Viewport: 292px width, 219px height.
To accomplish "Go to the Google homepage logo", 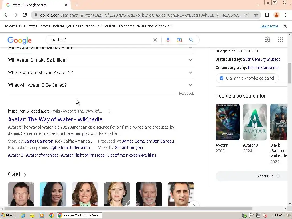I will [20, 40].
